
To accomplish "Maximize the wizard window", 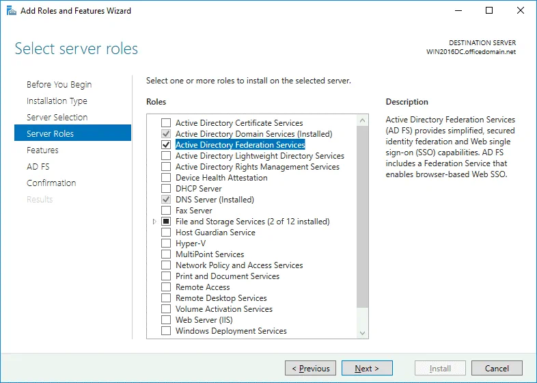I will coord(489,11).
